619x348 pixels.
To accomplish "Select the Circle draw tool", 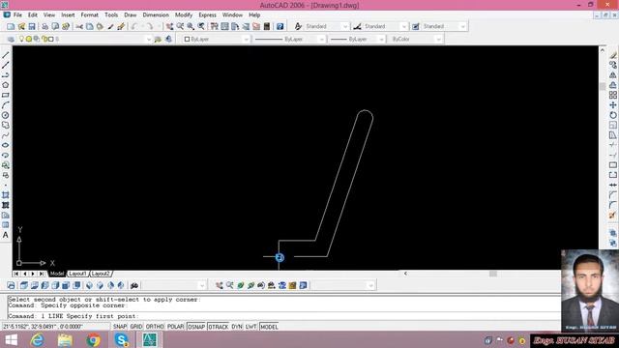I will point(6,115).
